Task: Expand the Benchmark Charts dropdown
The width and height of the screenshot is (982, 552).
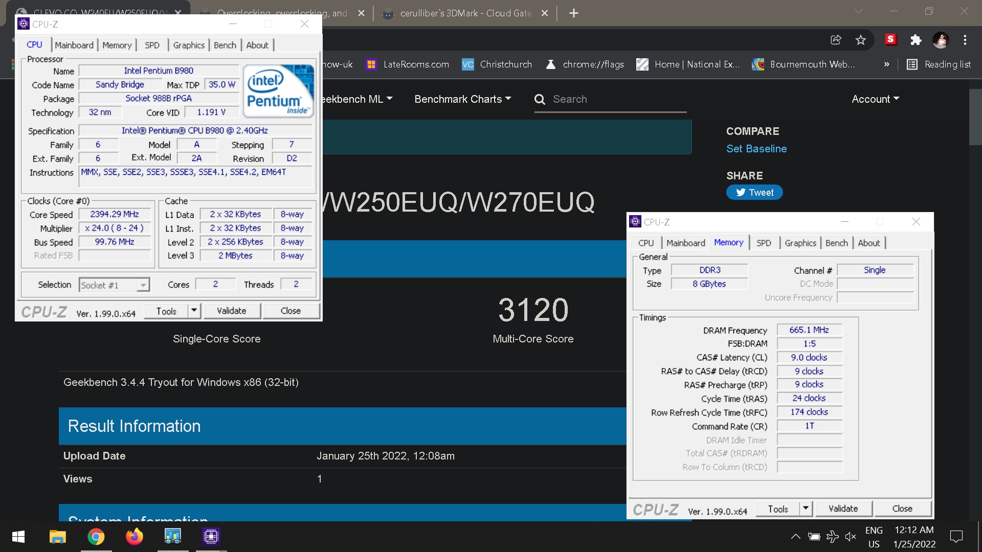Action: coord(462,99)
